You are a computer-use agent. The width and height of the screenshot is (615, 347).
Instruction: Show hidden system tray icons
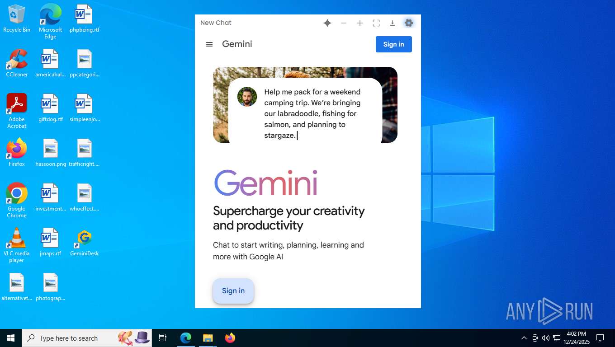[x=524, y=338]
